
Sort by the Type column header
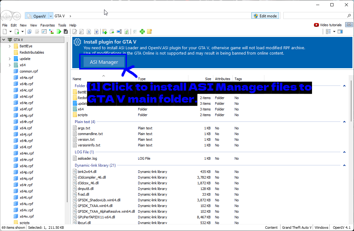142,79
